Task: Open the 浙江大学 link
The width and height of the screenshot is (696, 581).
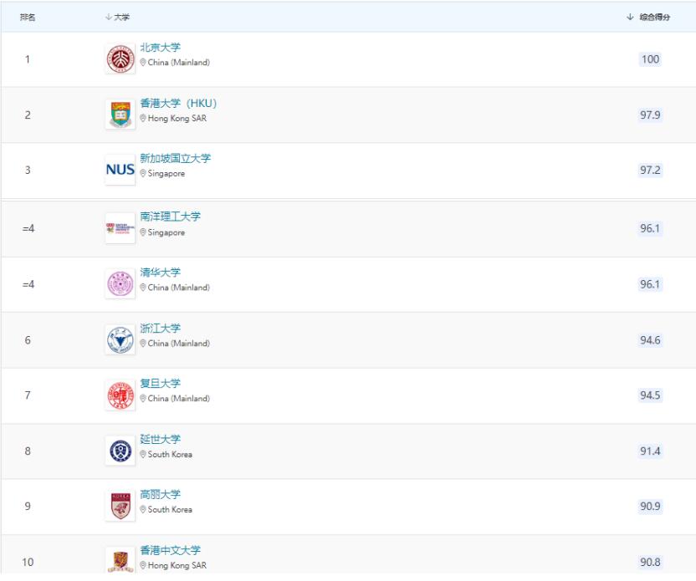Action: 161,329
